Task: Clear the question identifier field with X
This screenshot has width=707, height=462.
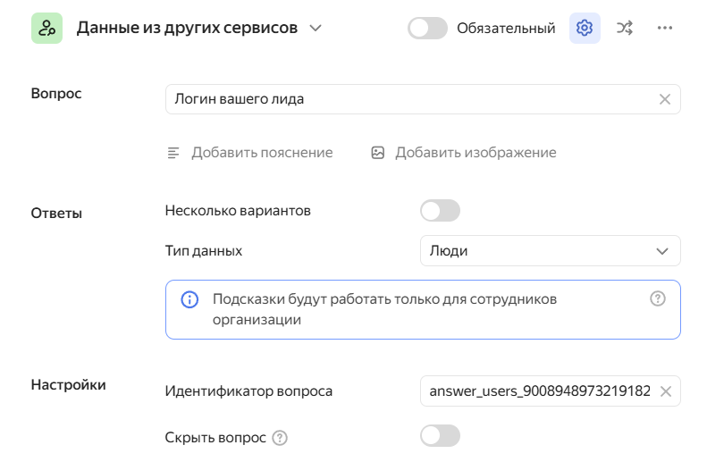Action: point(665,391)
